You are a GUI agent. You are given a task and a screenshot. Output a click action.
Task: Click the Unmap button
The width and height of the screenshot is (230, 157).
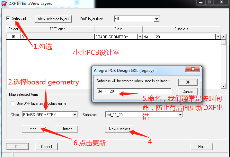tap(67, 129)
